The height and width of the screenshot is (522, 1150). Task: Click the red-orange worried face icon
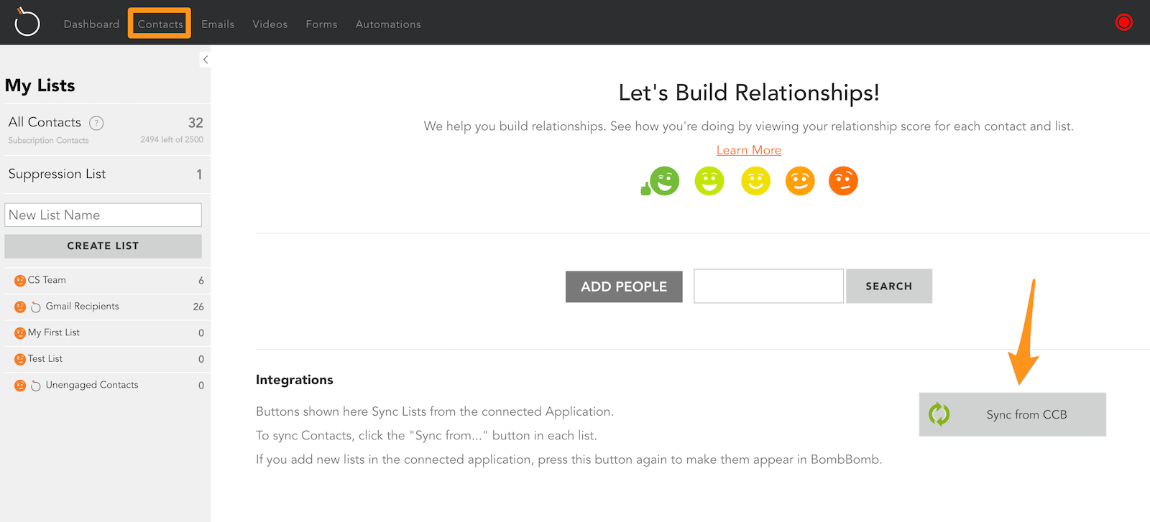click(844, 181)
